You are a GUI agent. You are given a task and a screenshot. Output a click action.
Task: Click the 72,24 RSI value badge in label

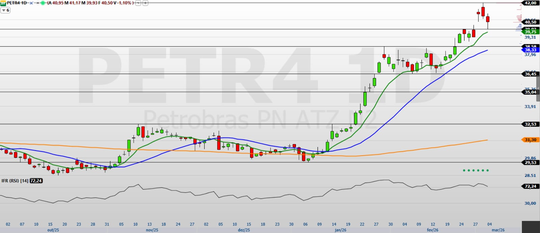click(36, 181)
